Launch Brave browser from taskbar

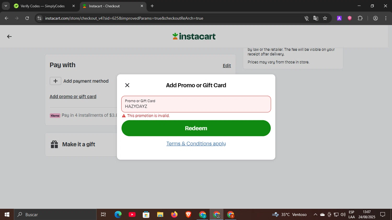tap(188, 215)
